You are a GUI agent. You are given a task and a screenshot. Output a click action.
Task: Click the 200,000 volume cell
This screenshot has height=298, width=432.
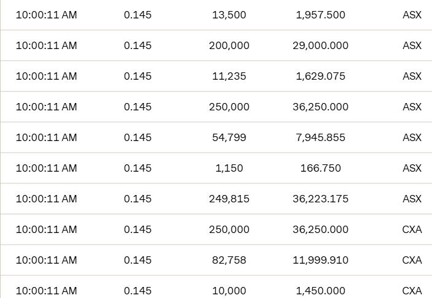229,45
